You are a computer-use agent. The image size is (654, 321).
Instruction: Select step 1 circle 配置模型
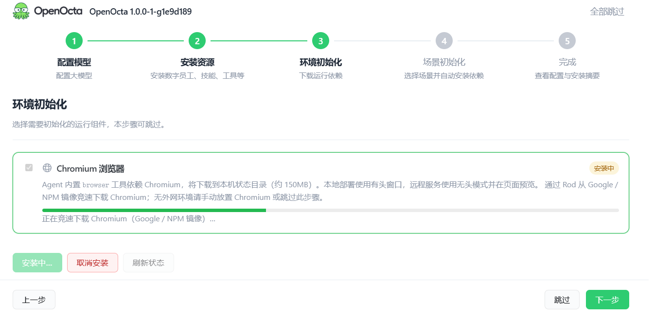[74, 41]
